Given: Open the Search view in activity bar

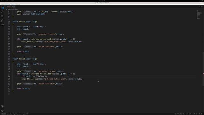Looking at the screenshot, I should click(x=2, y=11).
